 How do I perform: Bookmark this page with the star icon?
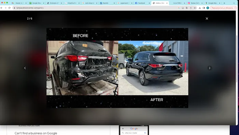click(195, 8)
